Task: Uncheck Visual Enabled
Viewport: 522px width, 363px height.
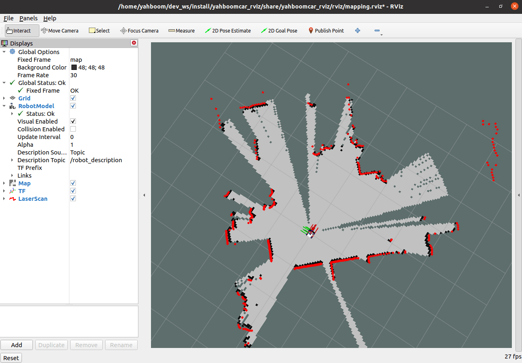Action: click(x=73, y=121)
